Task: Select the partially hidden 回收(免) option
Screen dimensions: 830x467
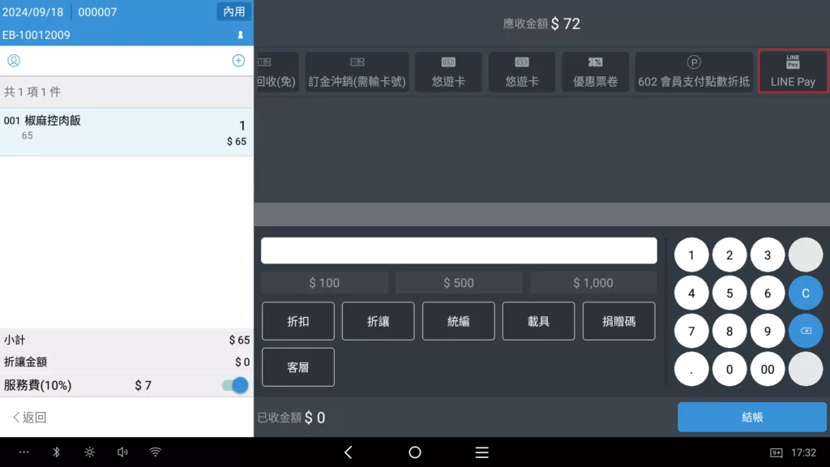Action: point(276,71)
